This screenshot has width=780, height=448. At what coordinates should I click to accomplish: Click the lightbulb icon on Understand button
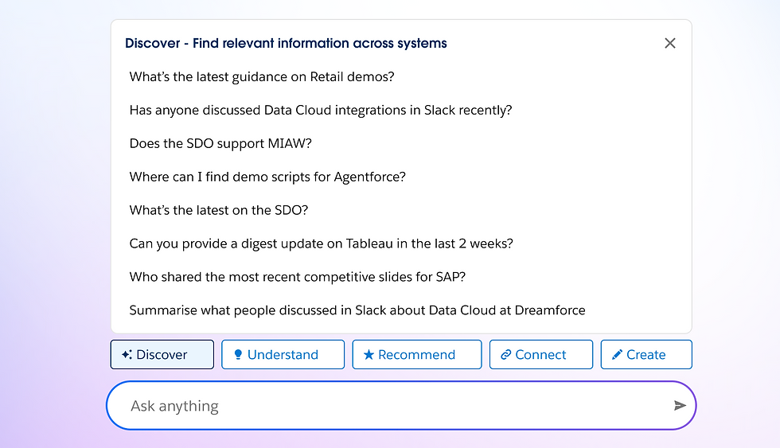click(x=238, y=355)
